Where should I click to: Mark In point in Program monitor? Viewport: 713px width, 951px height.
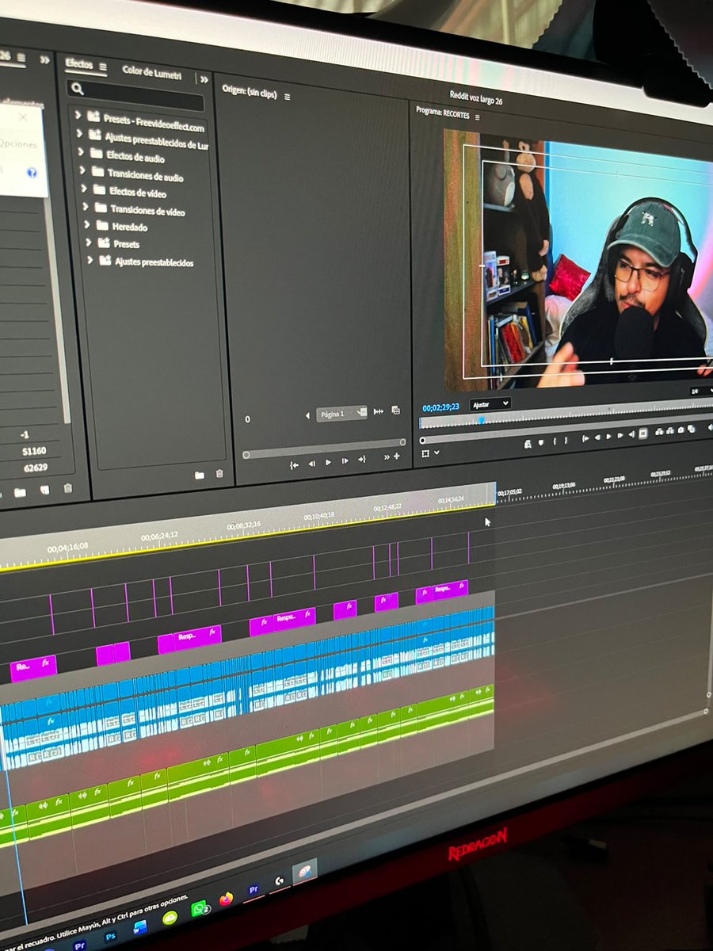(555, 441)
